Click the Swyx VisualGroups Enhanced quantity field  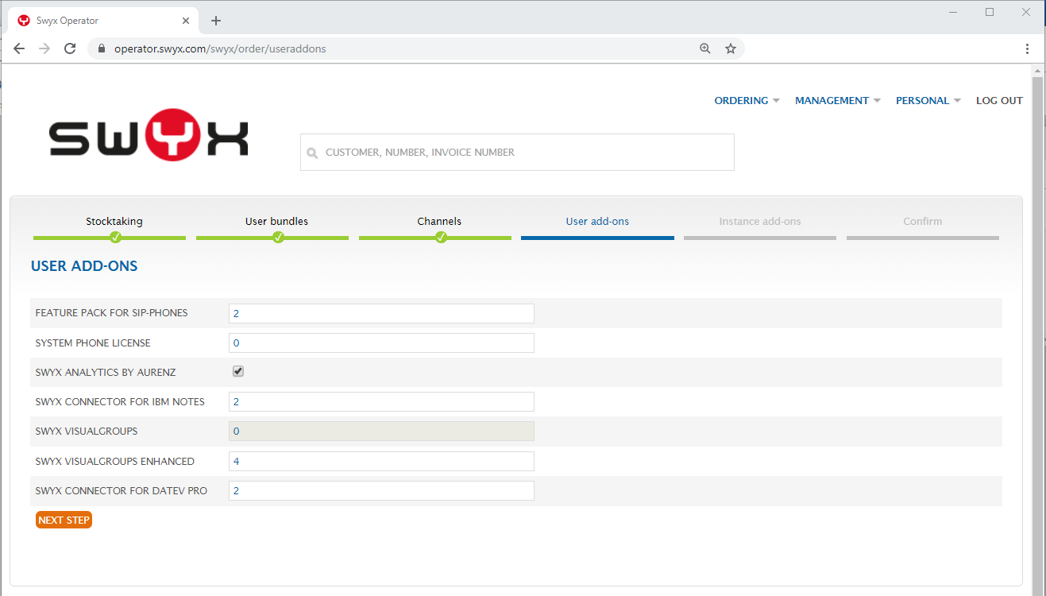381,461
